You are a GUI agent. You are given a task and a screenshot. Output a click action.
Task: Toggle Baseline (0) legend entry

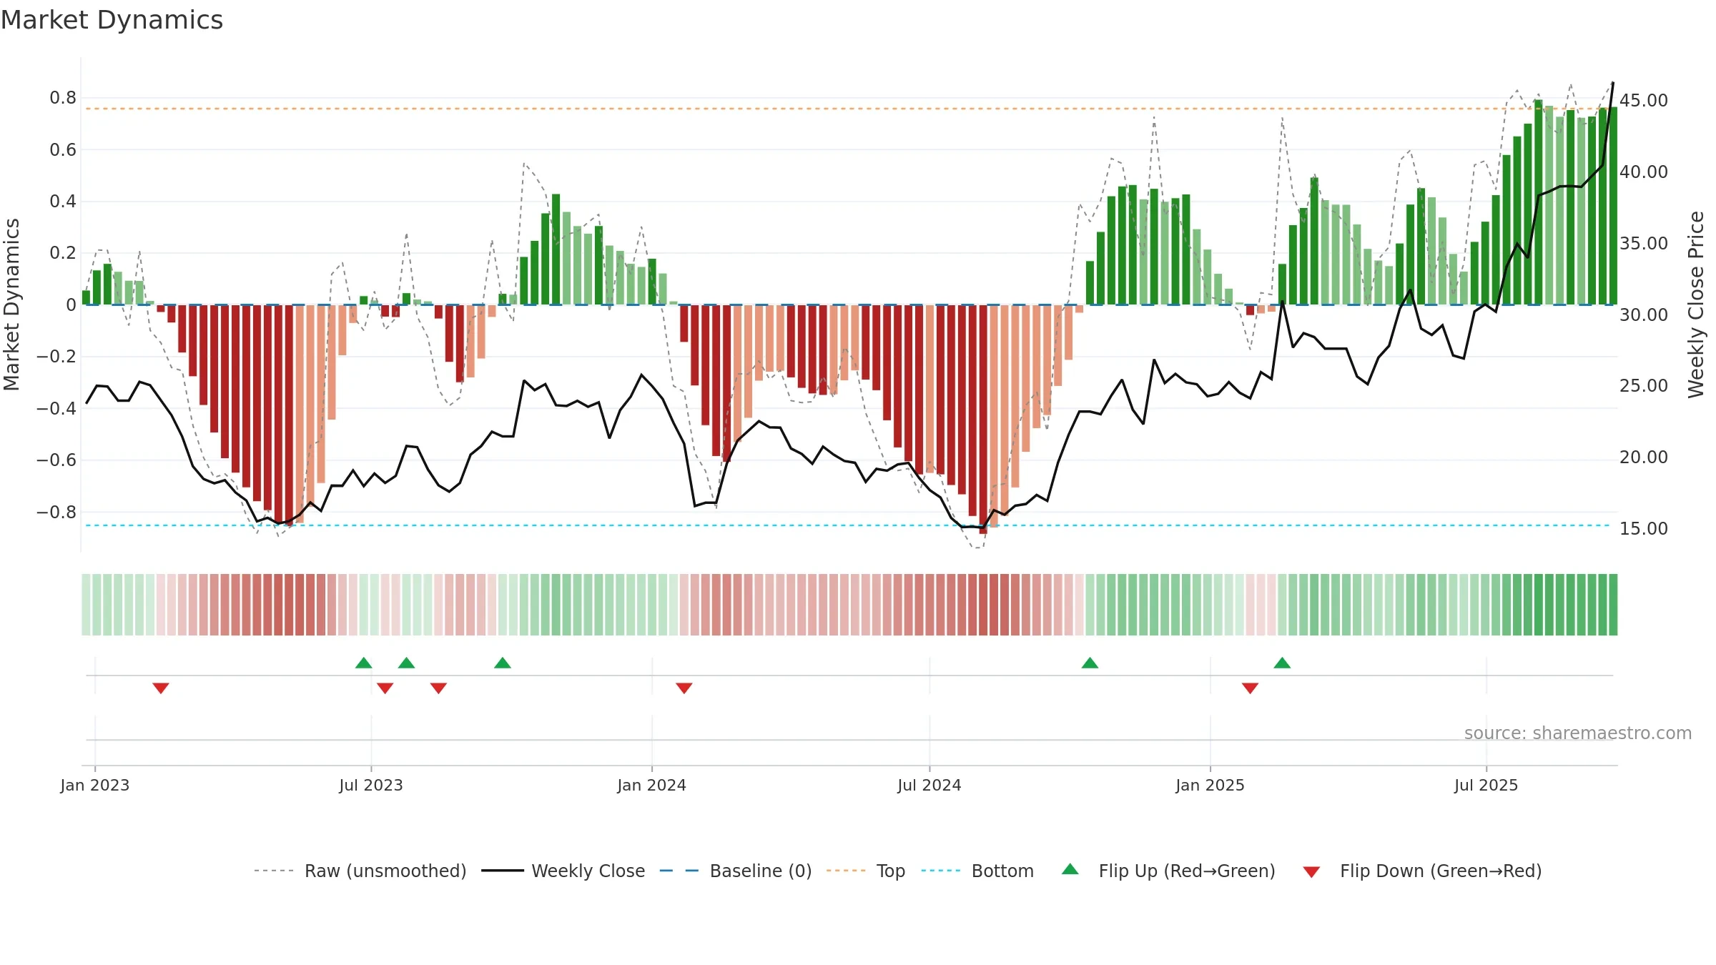pos(736,871)
